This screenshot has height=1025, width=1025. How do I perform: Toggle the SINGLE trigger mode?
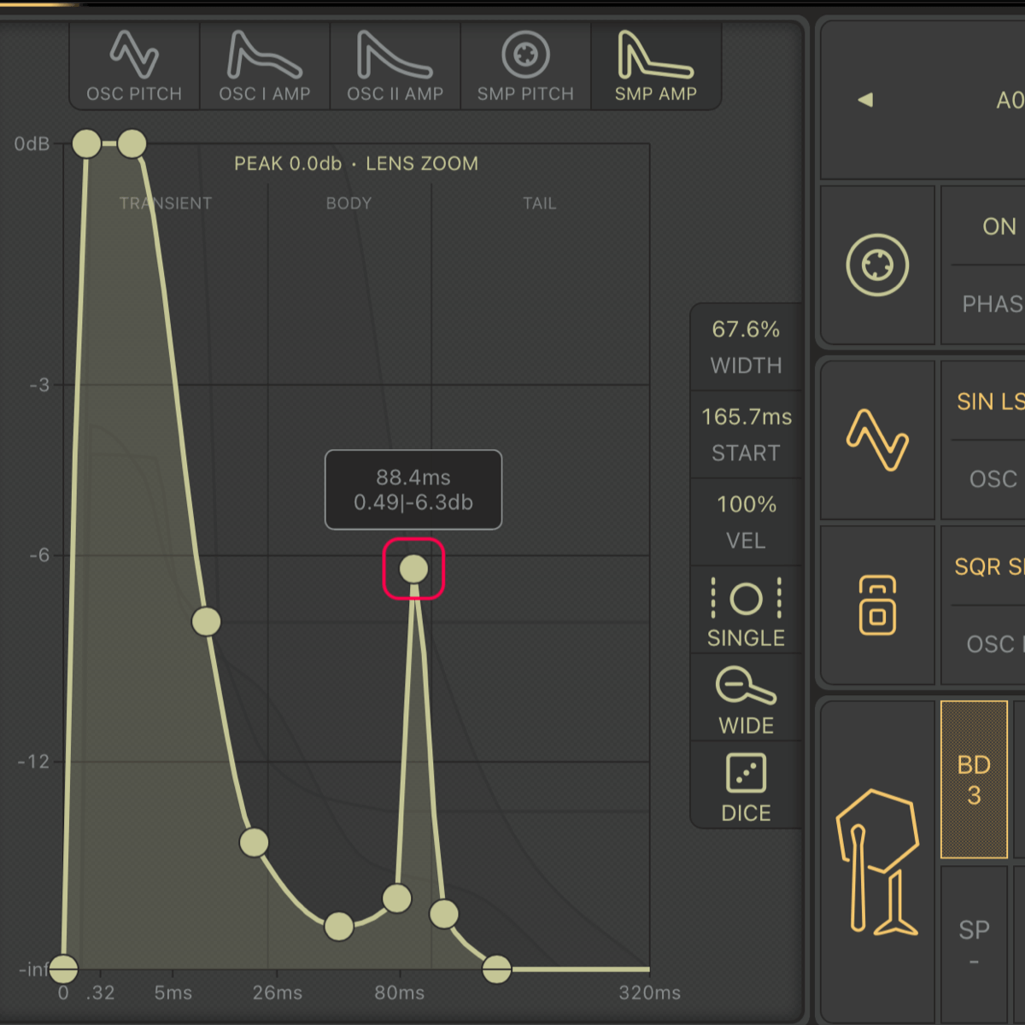click(x=746, y=611)
